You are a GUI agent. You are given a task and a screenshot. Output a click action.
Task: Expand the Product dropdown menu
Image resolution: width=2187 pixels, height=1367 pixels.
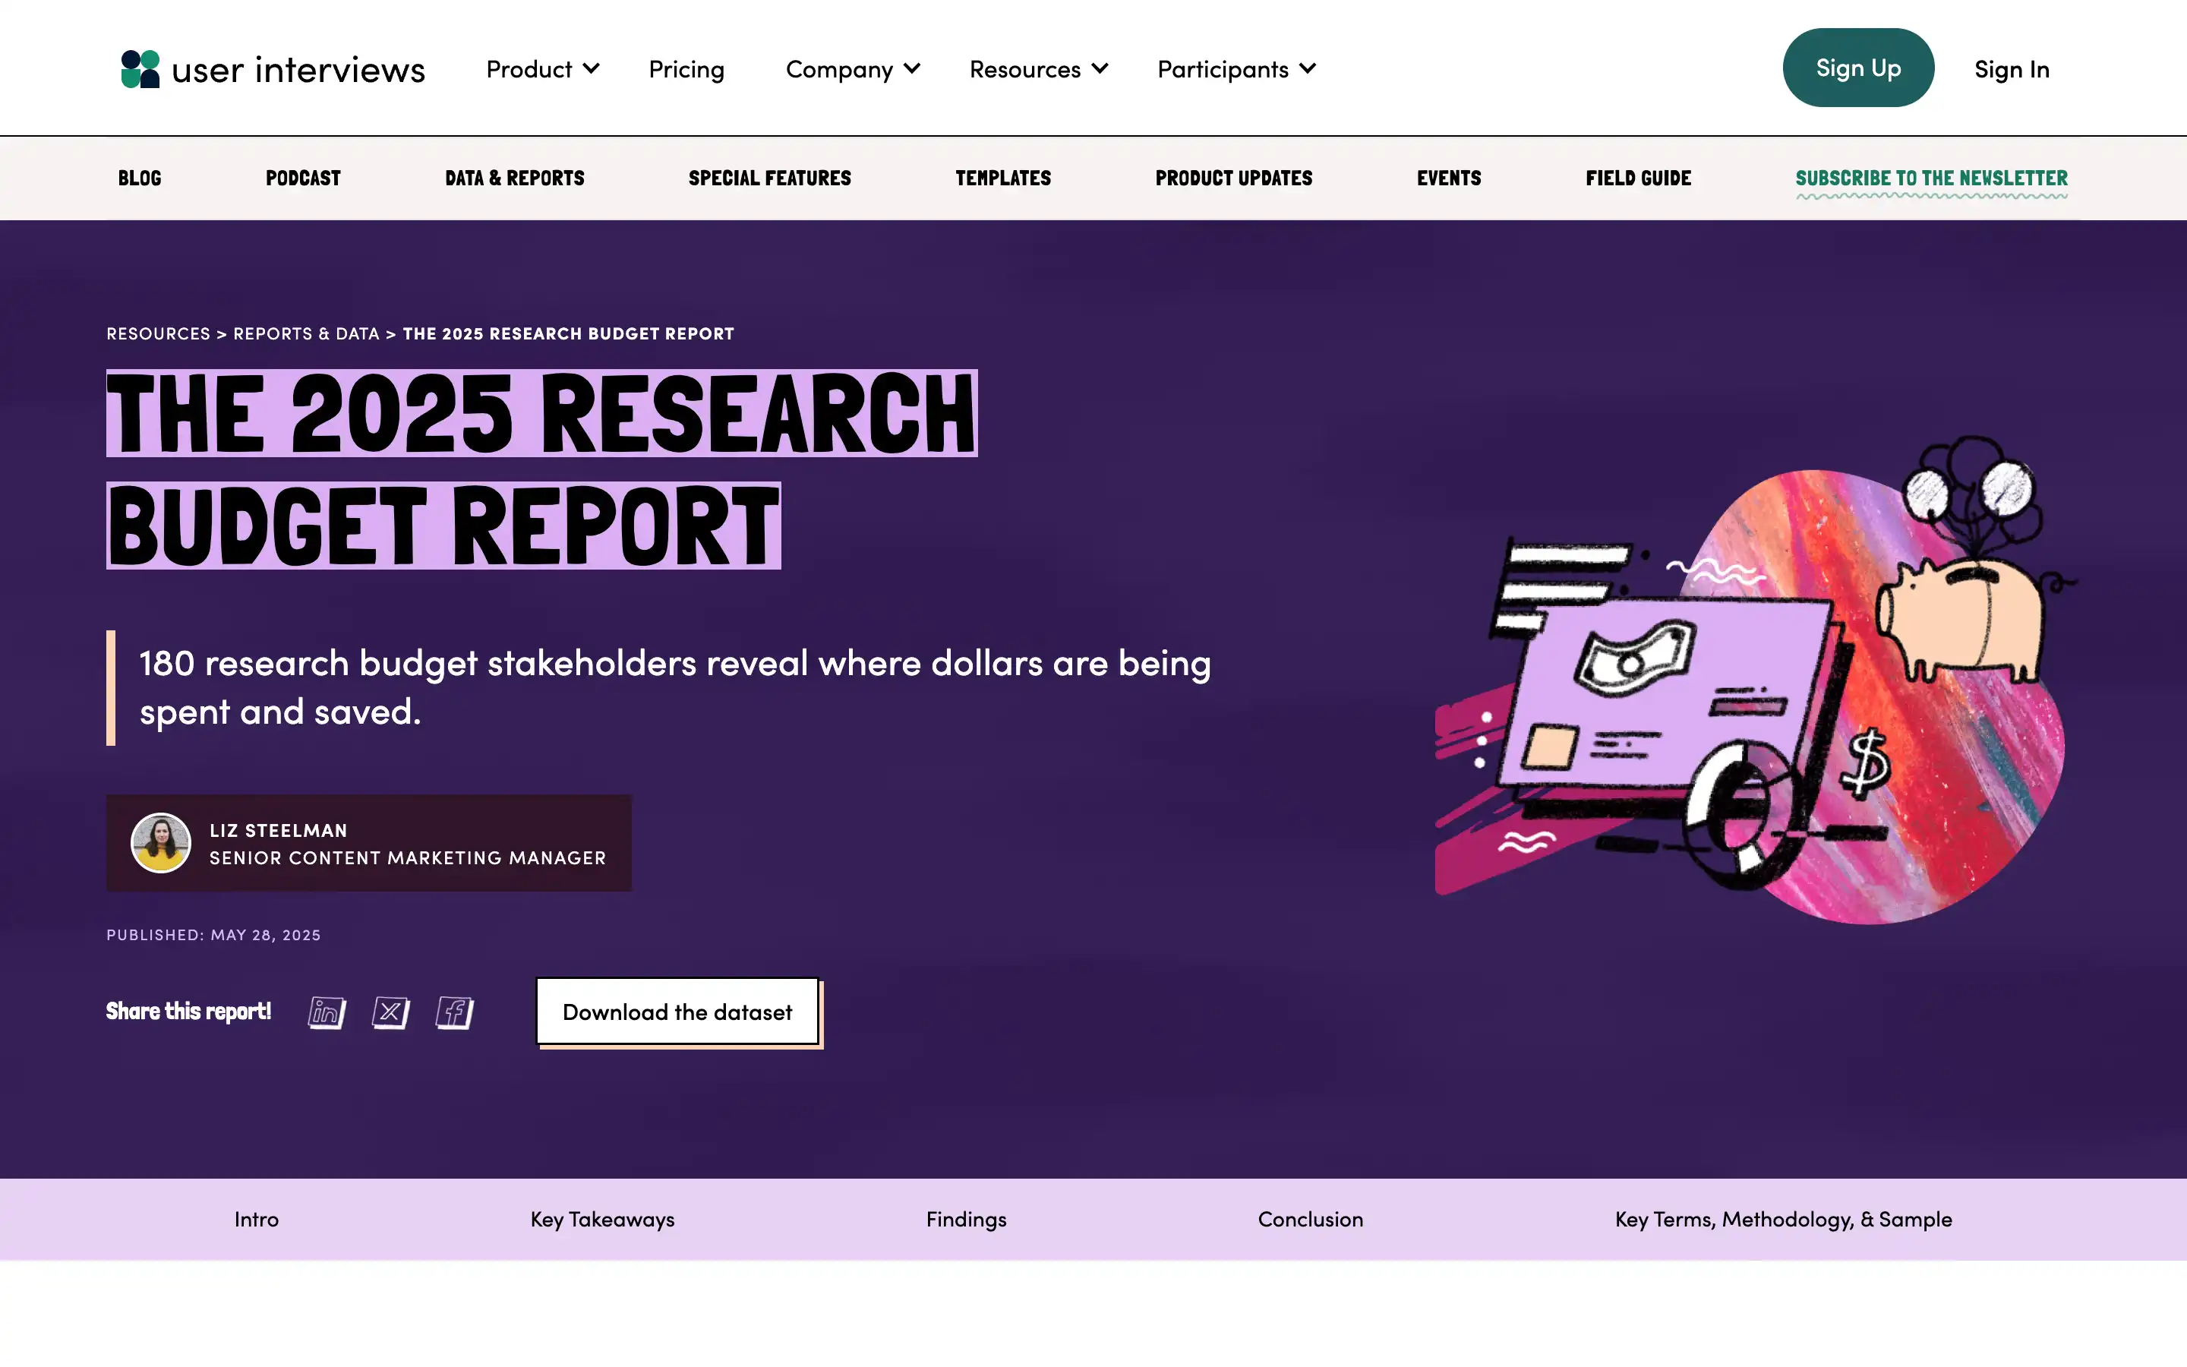click(542, 68)
